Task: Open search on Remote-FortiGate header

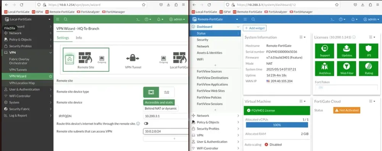Action: [253, 19]
